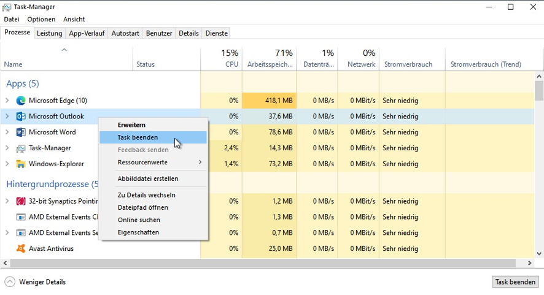This screenshot has height=295, width=544.
Task: Click the Microsoft Edge app icon
Action: [21, 101]
